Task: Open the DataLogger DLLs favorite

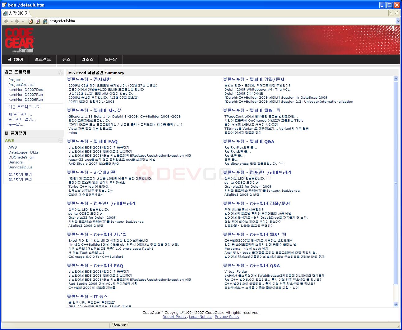Action: tap(23, 152)
